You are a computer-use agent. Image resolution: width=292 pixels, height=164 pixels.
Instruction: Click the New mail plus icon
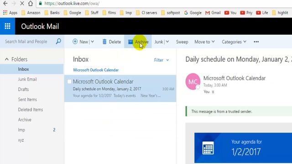pos(75,41)
